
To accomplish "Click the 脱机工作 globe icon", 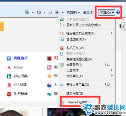I will pyautogui.click(x=62, y=48).
